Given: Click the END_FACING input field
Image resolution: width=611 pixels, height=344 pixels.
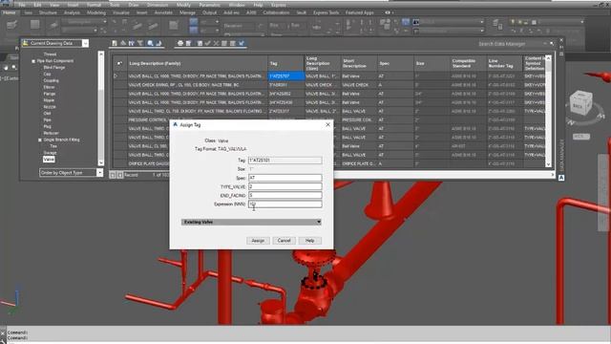Looking at the screenshot, I should point(284,195).
